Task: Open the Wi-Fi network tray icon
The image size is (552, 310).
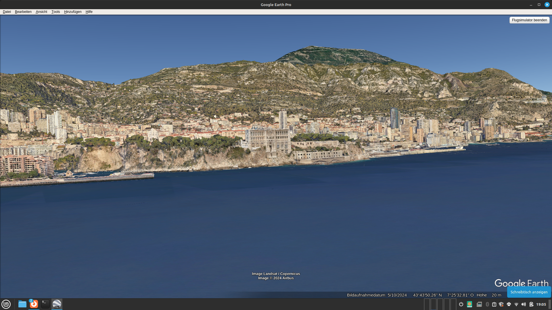Action: pyautogui.click(x=516, y=304)
